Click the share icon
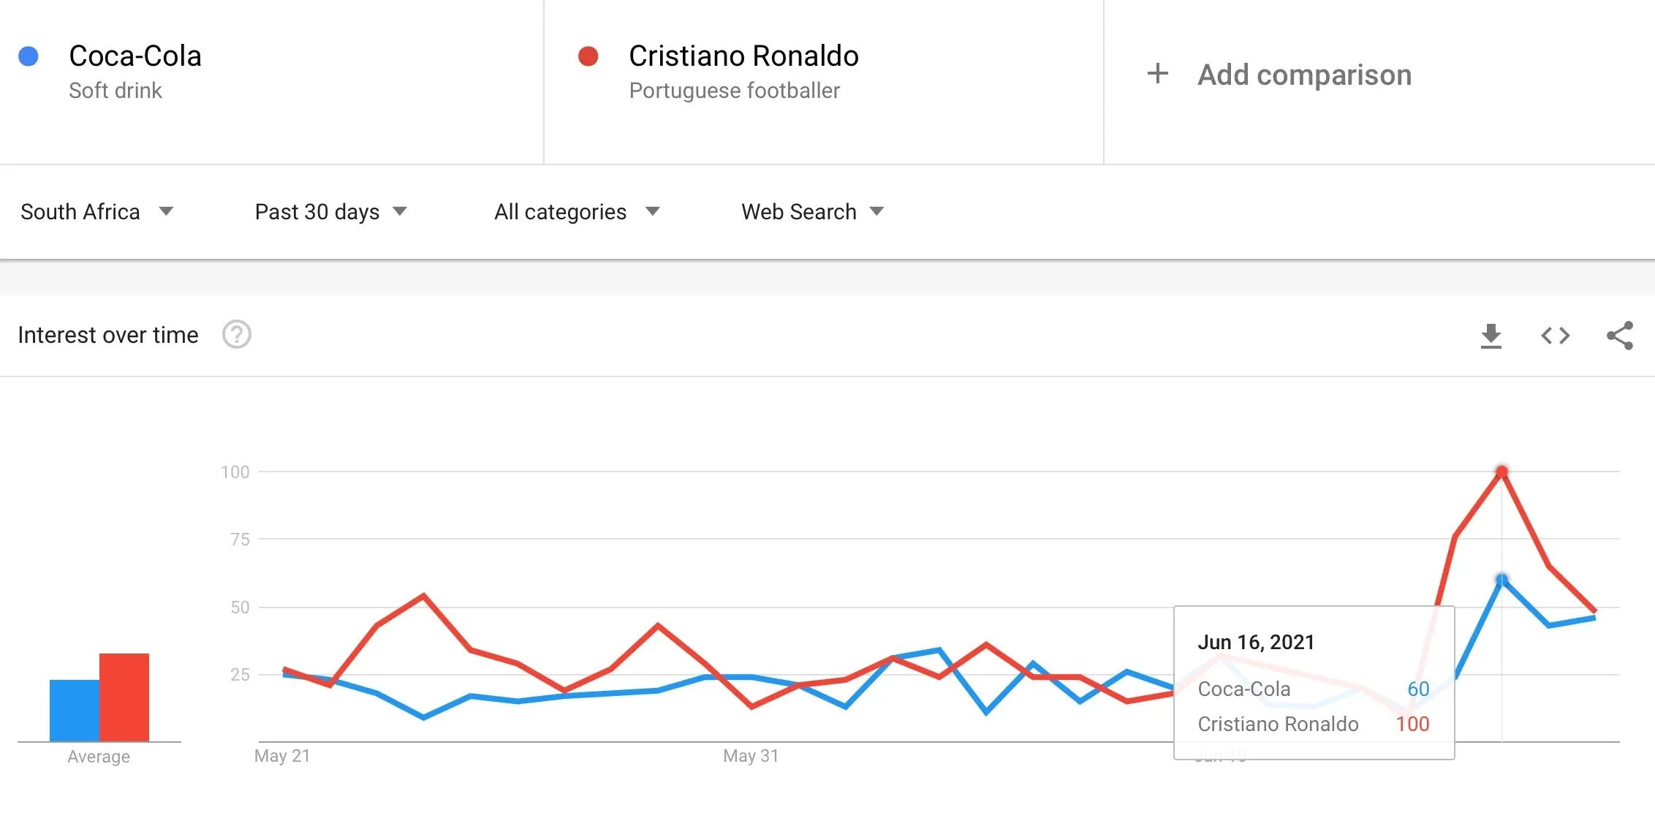This screenshot has height=829, width=1655. (1619, 336)
